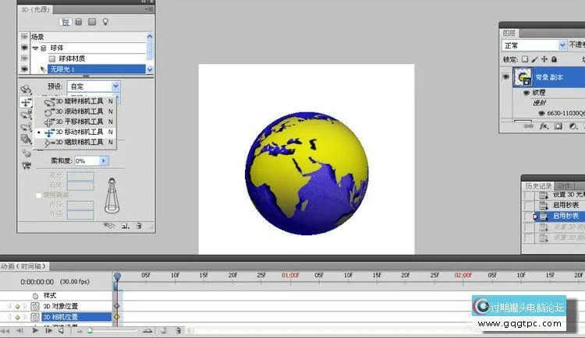Toggle visibility of 场景 row
The width and height of the screenshot is (585, 338).
tap(24, 37)
